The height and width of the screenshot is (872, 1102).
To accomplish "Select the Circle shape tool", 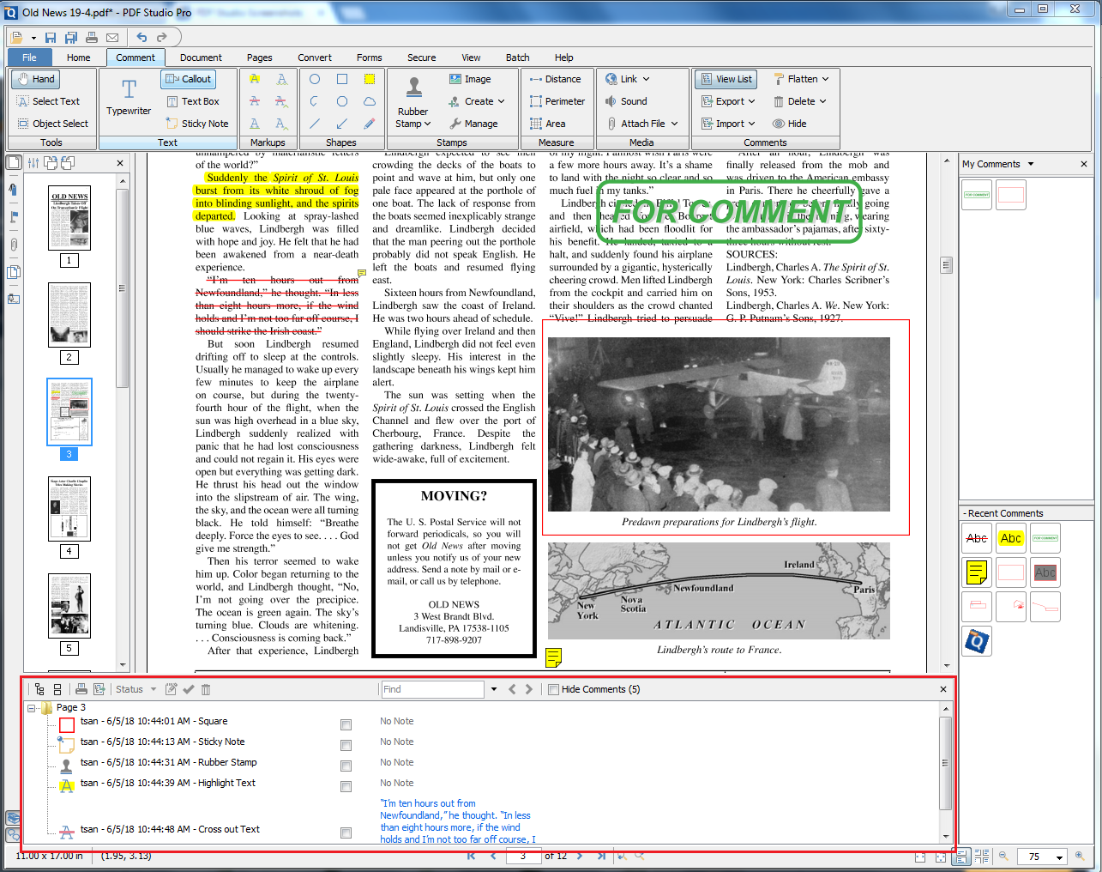I will tap(315, 78).
